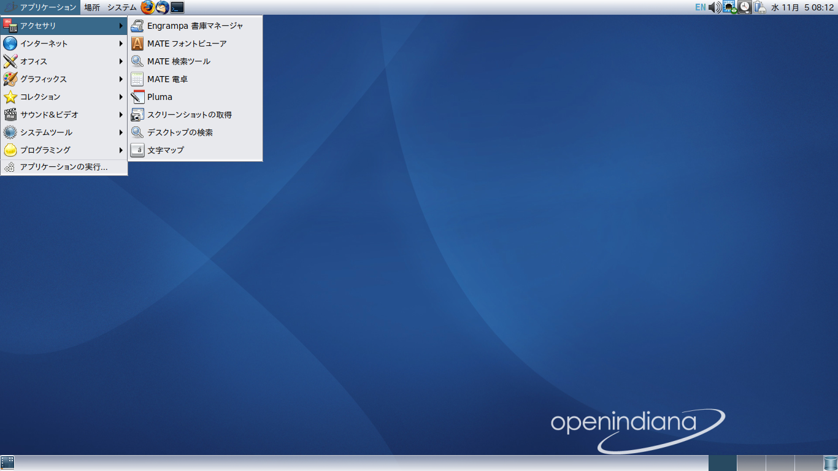Image resolution: width=838 pixels, height=471 pixels.
Task: Open MATE 電卓 calculator
Action: pyautogui.click(x=195, y=79)
